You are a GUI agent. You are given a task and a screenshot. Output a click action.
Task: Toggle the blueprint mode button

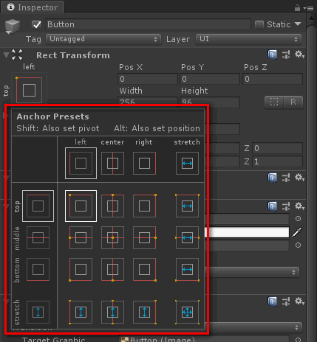pyautogui.click(x=274, y=102)
